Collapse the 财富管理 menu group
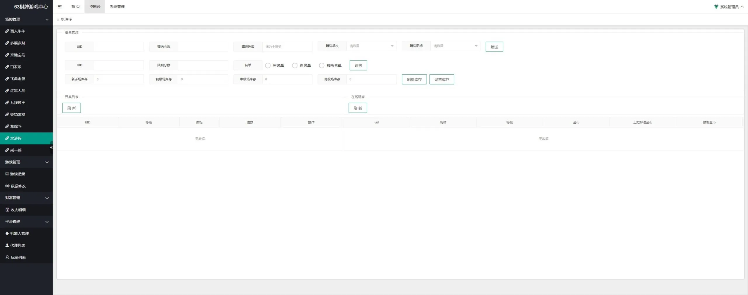This screenshot has height=295, width=748. click(x=26, y=198)
